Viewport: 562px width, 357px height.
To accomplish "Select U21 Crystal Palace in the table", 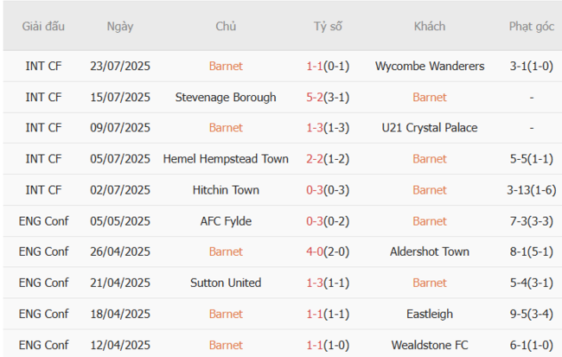I will pyautogui.click(x=430, y=128).
